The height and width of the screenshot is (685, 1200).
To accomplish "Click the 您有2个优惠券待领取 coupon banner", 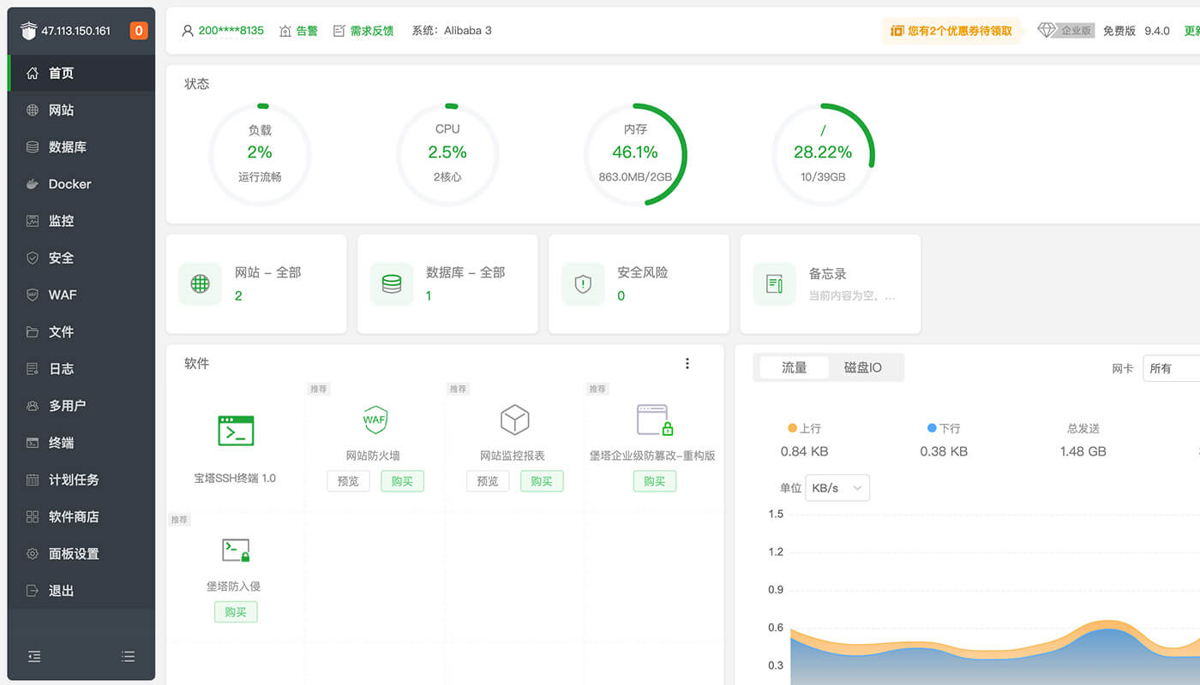I will [951, 31].
